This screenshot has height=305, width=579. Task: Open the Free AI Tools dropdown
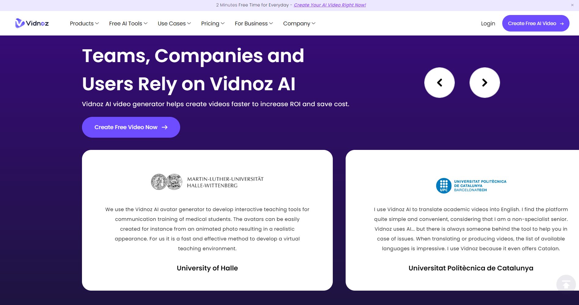click(x=128, y=24)
